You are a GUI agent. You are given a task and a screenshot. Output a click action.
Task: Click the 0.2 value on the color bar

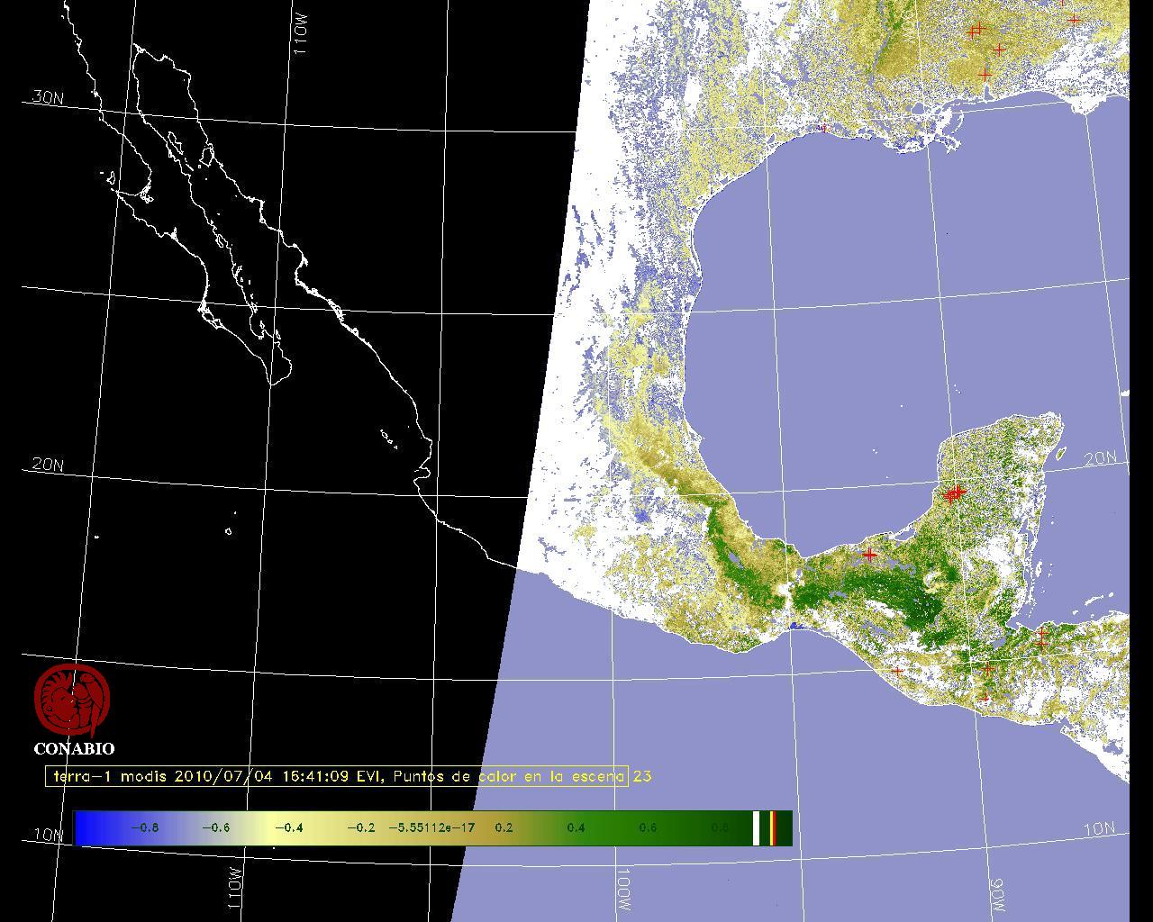[504, 827]
